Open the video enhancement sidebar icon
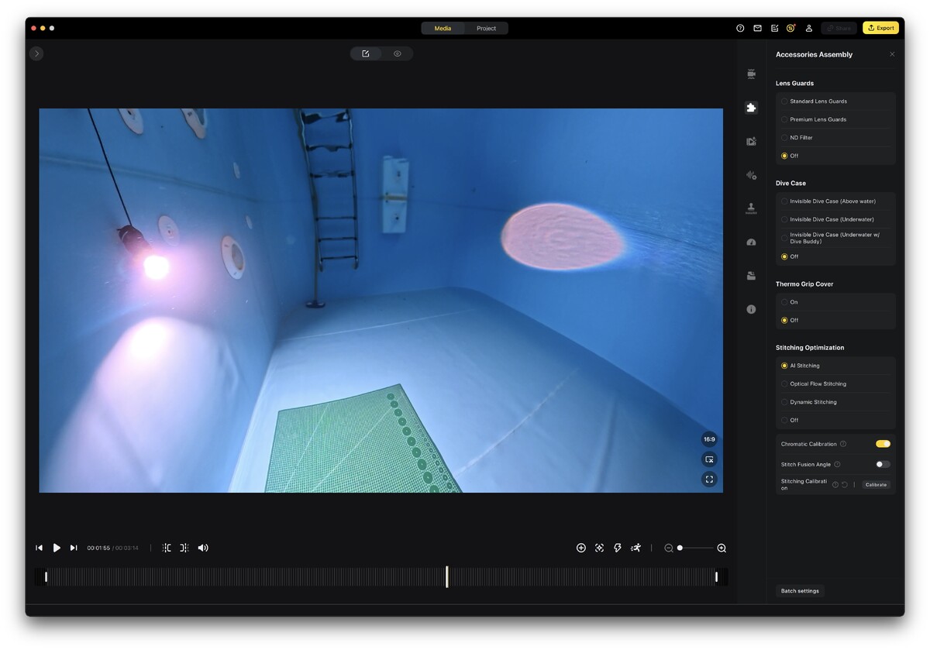Viewport: 930px width, 650px height. click(x=750, y=142)
